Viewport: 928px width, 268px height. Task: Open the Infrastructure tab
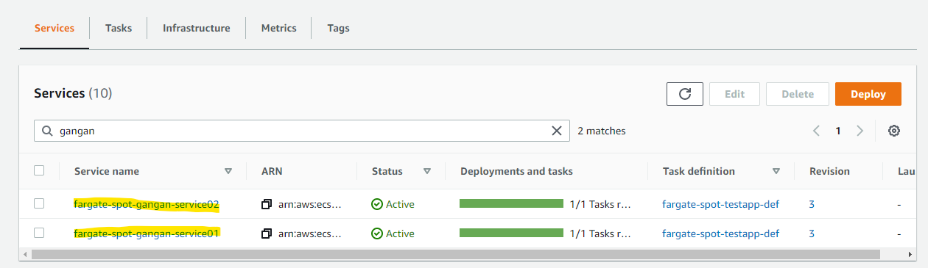point(197,28)
